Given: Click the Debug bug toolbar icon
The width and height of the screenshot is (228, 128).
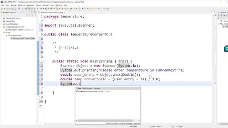Looking at the screenshot, I should (x=41, y=9).
